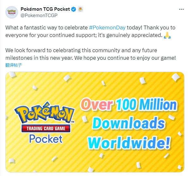
Task: Click the "Worldwide!" text in the banner
Action: tap(129, 143)
